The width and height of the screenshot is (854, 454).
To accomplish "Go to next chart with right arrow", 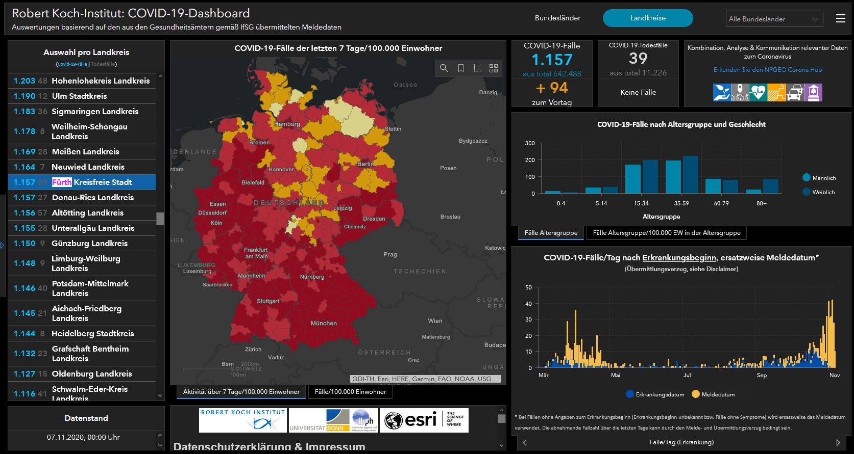I will click(838, 442).
